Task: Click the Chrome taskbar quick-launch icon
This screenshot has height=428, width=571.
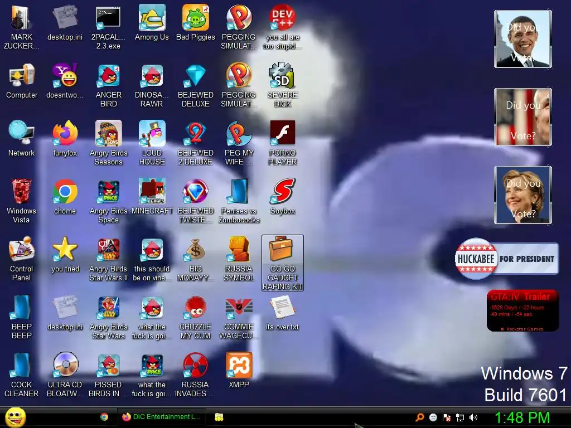Action: [x=104, y=417]
